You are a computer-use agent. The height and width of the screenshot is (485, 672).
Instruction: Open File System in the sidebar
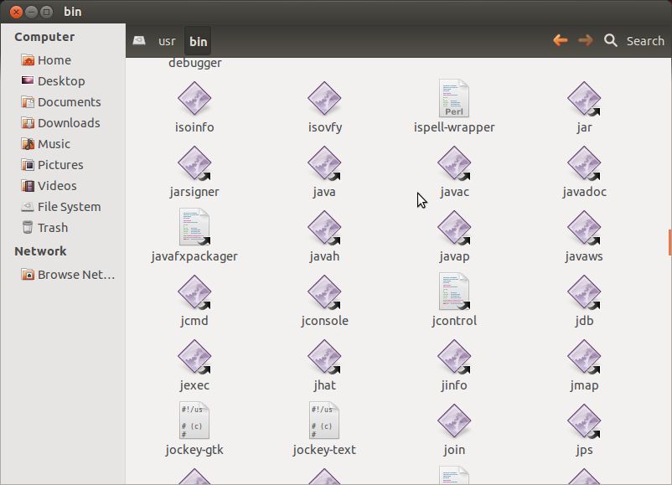coord(63,207)
